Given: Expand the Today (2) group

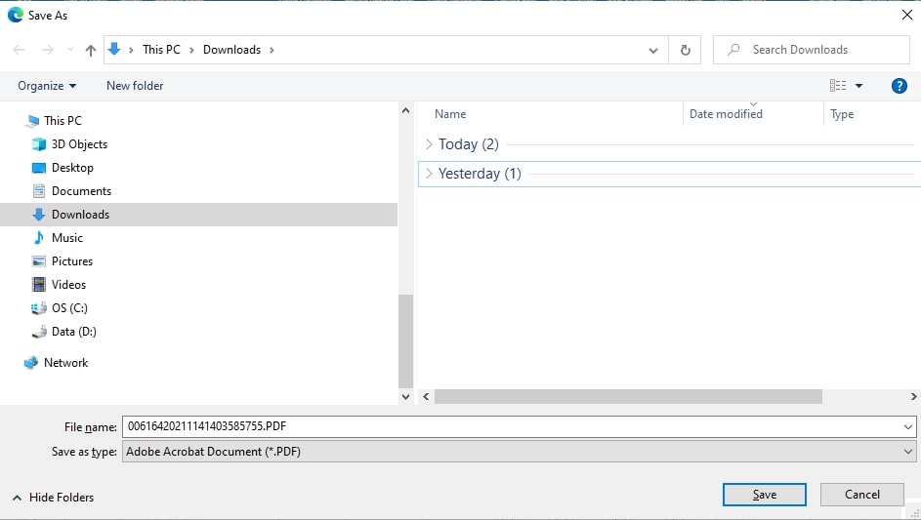Looking at the screenshot, I should click(429, 144).
